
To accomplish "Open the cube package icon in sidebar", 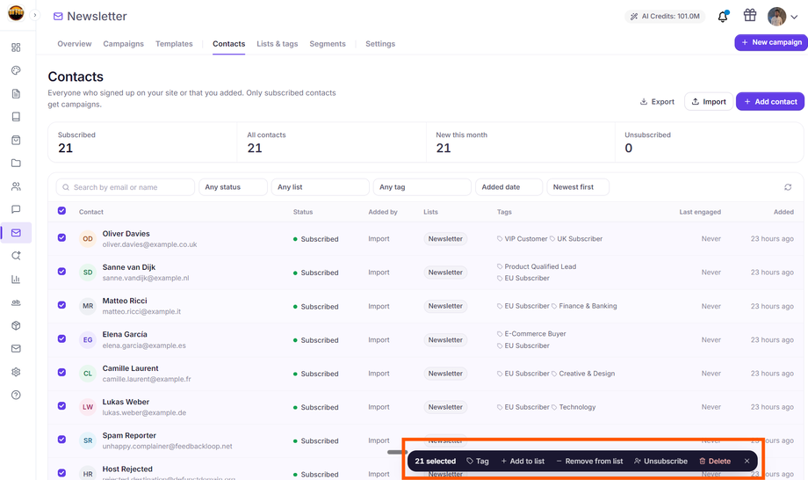I will point(16,325).
